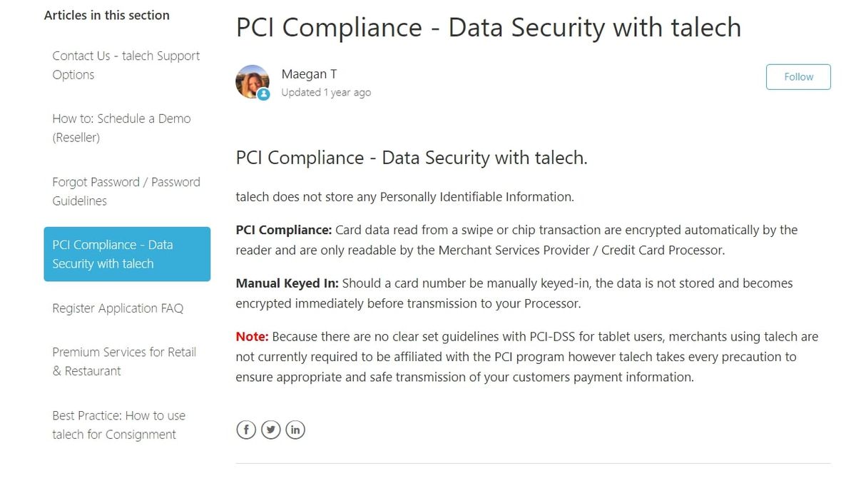Viewport: 856px width, 486px height.
Task: Click the main article title heading
Action: coord(488,27)
